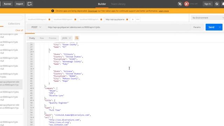Collapse the object at line 29
Viewport: 224px width, 126px height.
pyautogui.click(x=34, y=52)
